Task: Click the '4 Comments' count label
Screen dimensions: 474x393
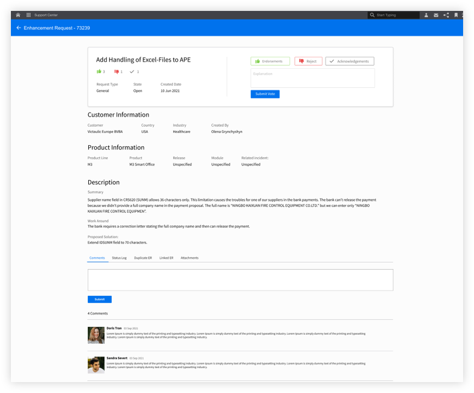Action: pyautogui.click(x=98, y=313)
